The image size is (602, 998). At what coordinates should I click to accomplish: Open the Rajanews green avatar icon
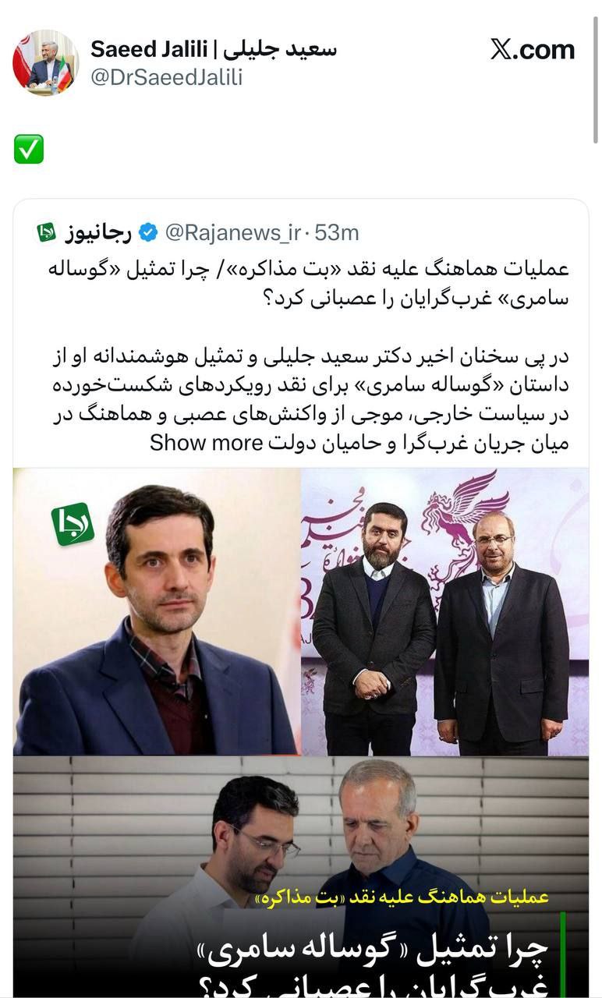[x=47, y=232]
